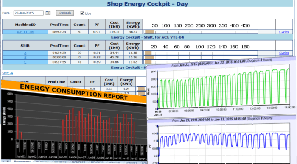The image size is (297, 164).
Task: Click the ACE_VTL-04 energy progress bar
Action: (201, 32)
